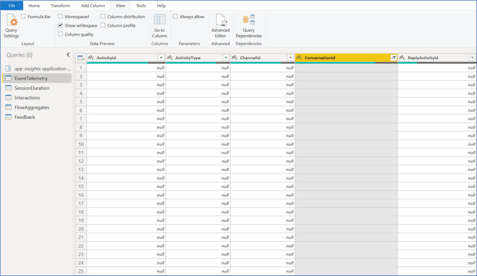Open the Advanced Editor
477x276 pixels.
coord(220,26)
